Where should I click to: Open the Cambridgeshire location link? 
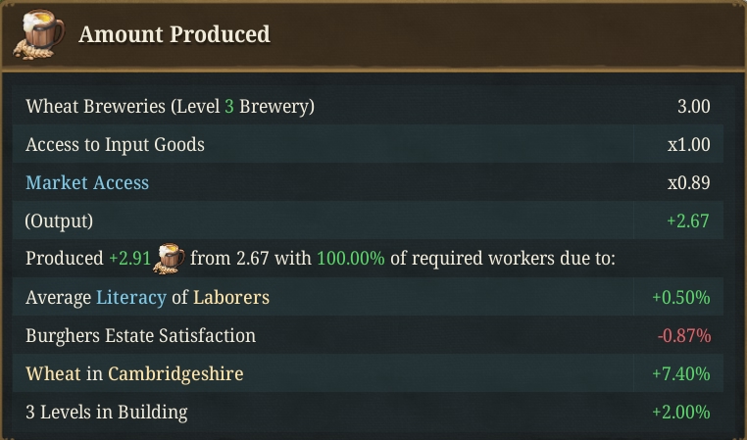tap(175, 373)
